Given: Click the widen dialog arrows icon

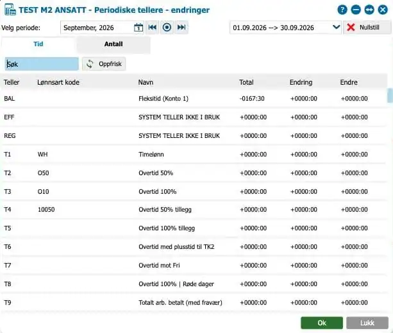Looking at the screenshot, I should [369, 10].
